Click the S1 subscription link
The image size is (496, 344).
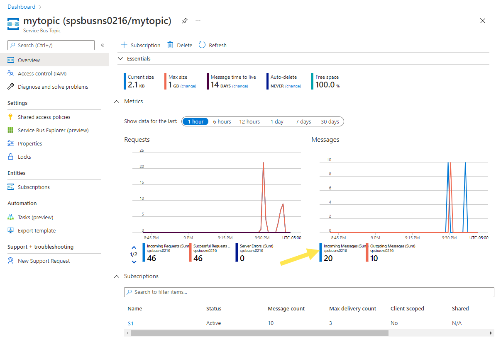point(130,323)
